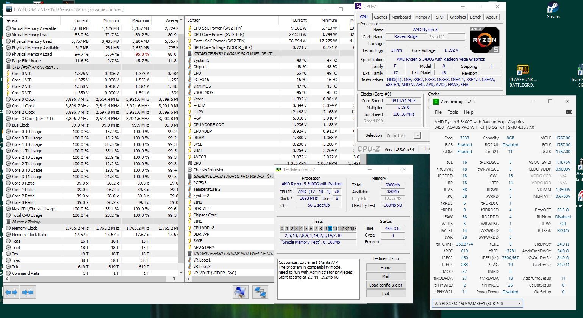The width and height of the screenshot is (583, 318).
Task: Select the Physical Memory Load row
Action: (x=91, y=54)
